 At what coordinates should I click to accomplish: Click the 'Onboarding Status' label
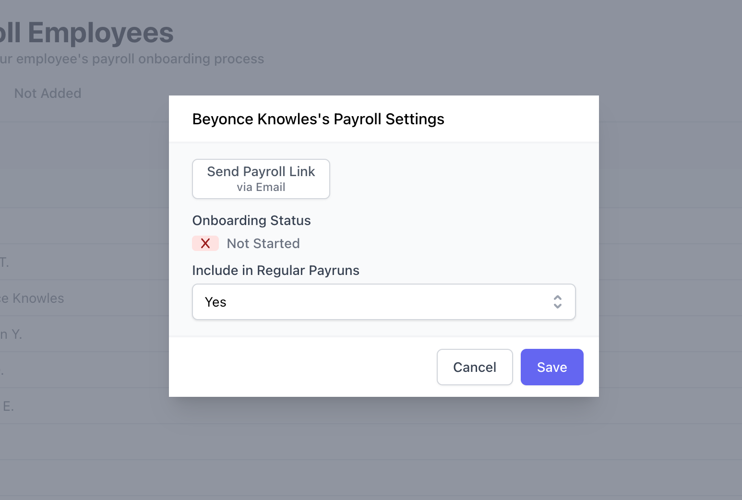tap(251, 220)
